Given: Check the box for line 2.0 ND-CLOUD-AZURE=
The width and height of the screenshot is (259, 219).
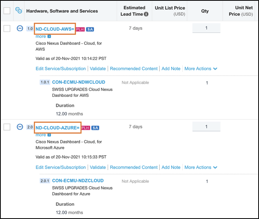Looking at the screenshot, I should (7, 127).
